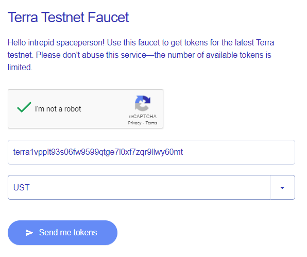The image size is (307, 257).
Task: Click the word "limited." in the description
Action: [x=20, y=67]
